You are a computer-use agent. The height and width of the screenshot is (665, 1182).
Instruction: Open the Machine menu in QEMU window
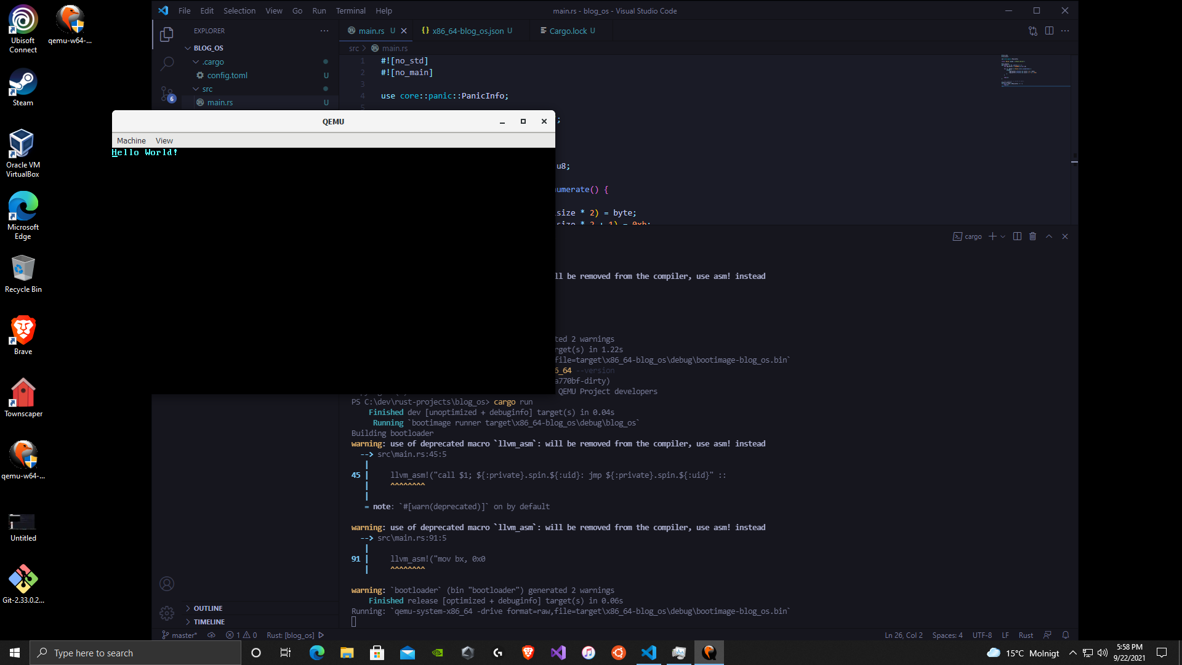point(131,140)
